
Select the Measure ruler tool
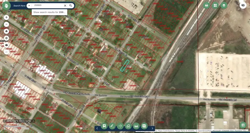point(136,126)
